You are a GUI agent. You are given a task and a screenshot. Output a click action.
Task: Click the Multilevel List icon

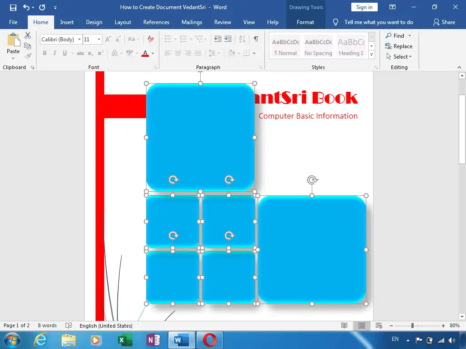tap(199, 39)
